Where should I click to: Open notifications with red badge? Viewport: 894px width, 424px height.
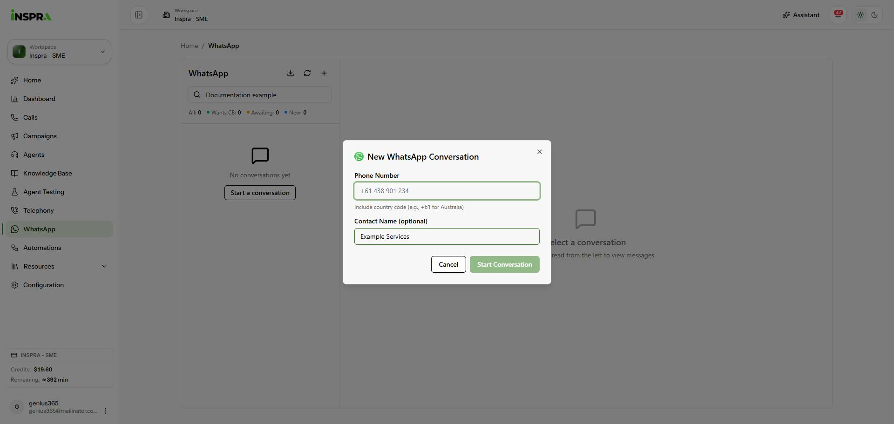point(838,15)
